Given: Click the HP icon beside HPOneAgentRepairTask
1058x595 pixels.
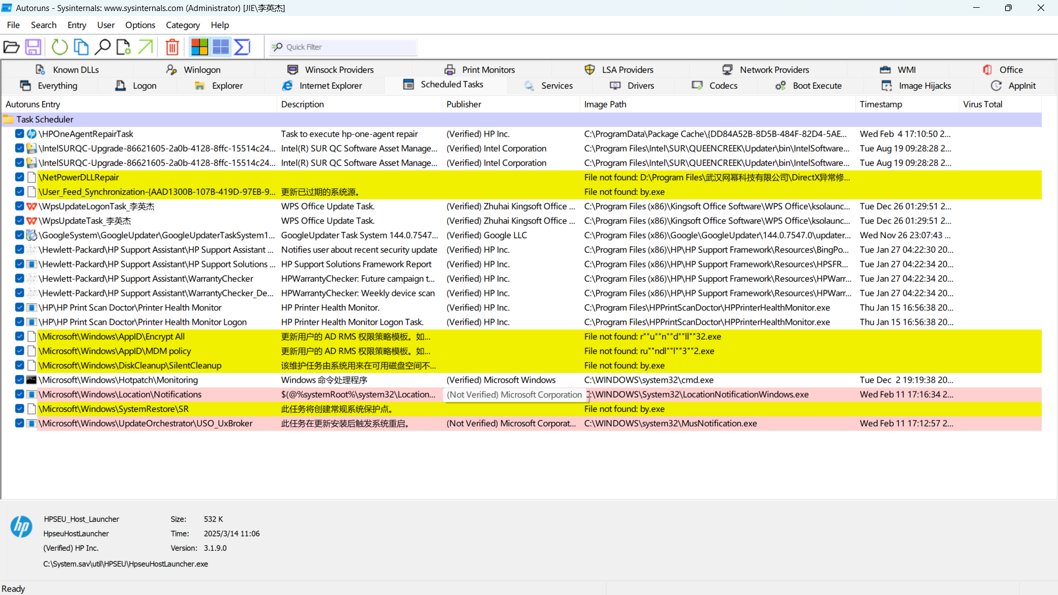Looking at the screenshot, I should tap(31, 134).
